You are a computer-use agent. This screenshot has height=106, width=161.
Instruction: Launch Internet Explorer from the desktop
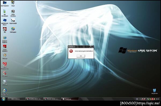[x=5, y=39]
